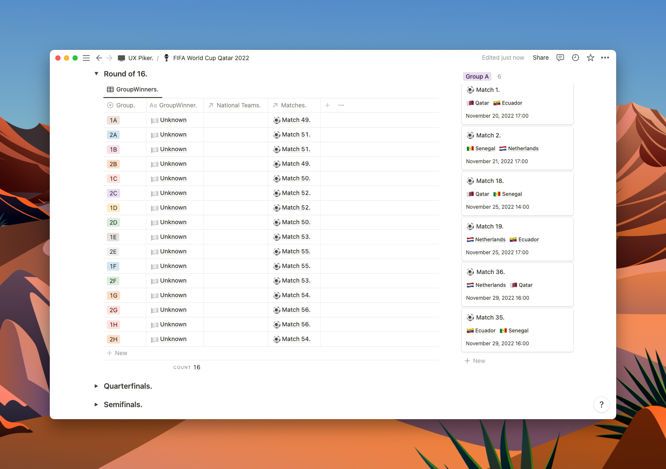Image resolution: width=666 pixels, height=469 pixels.
Task: Favorite the page with star icon
Action: click(590, 58)
